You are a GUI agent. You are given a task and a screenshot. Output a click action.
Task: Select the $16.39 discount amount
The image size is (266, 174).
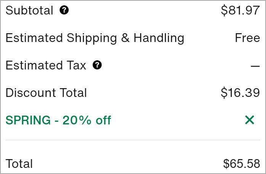tap(240, 93)
